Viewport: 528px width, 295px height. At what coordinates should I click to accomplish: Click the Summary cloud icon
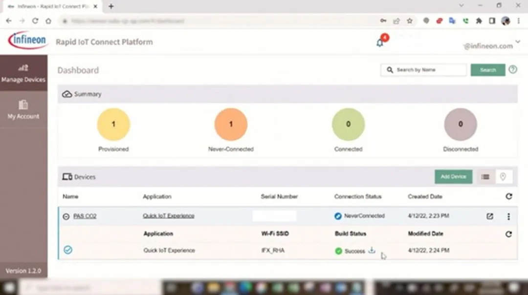coord(67,94)
